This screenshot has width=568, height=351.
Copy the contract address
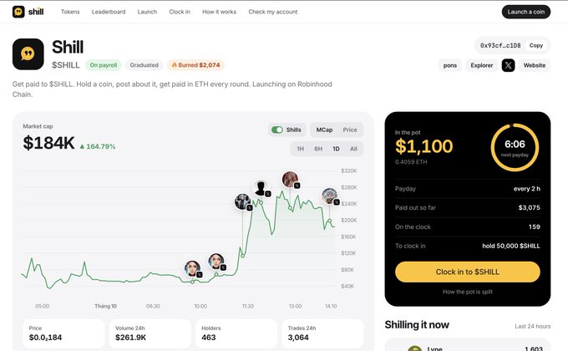click(x=535, y=45)
